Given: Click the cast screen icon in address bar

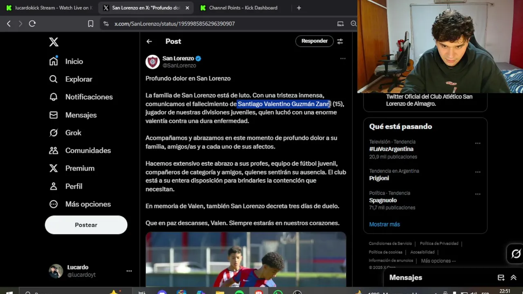Looking at the screenshot, I should [340, 24].
